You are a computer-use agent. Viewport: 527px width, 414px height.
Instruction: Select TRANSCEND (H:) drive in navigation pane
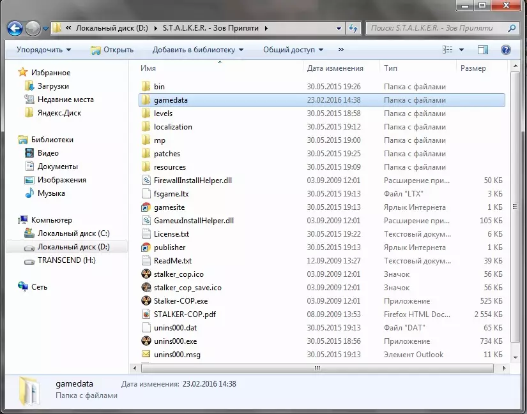(x=66, y=260)
